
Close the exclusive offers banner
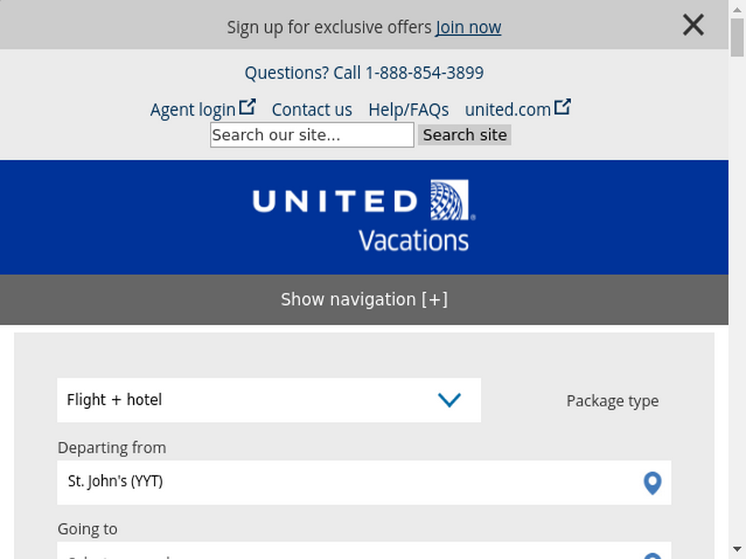click(693, 25)
